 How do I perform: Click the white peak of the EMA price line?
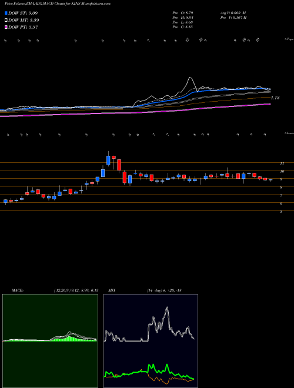click(x=190, y=78)
